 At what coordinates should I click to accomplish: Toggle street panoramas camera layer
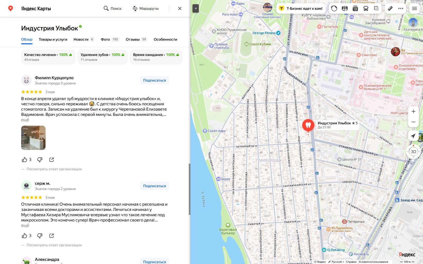pos(355,8)
